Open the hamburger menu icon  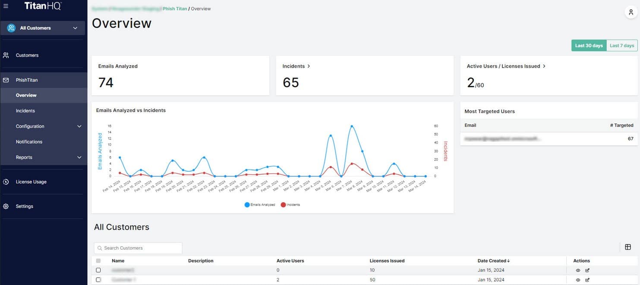(x=6, y=6)
